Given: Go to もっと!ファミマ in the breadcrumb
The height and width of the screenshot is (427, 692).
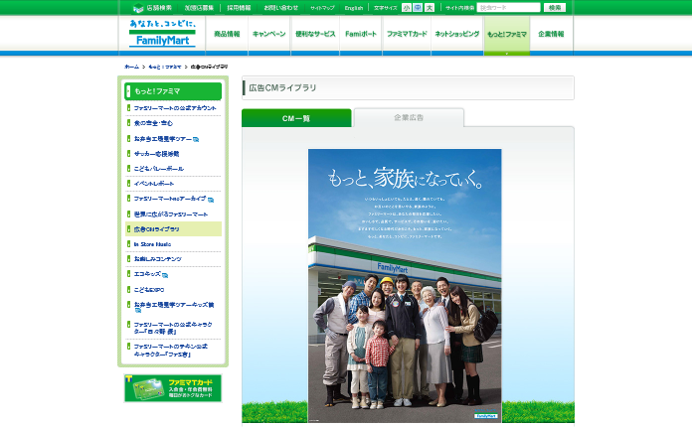Looking at the screenshot, I should [165, 67].
